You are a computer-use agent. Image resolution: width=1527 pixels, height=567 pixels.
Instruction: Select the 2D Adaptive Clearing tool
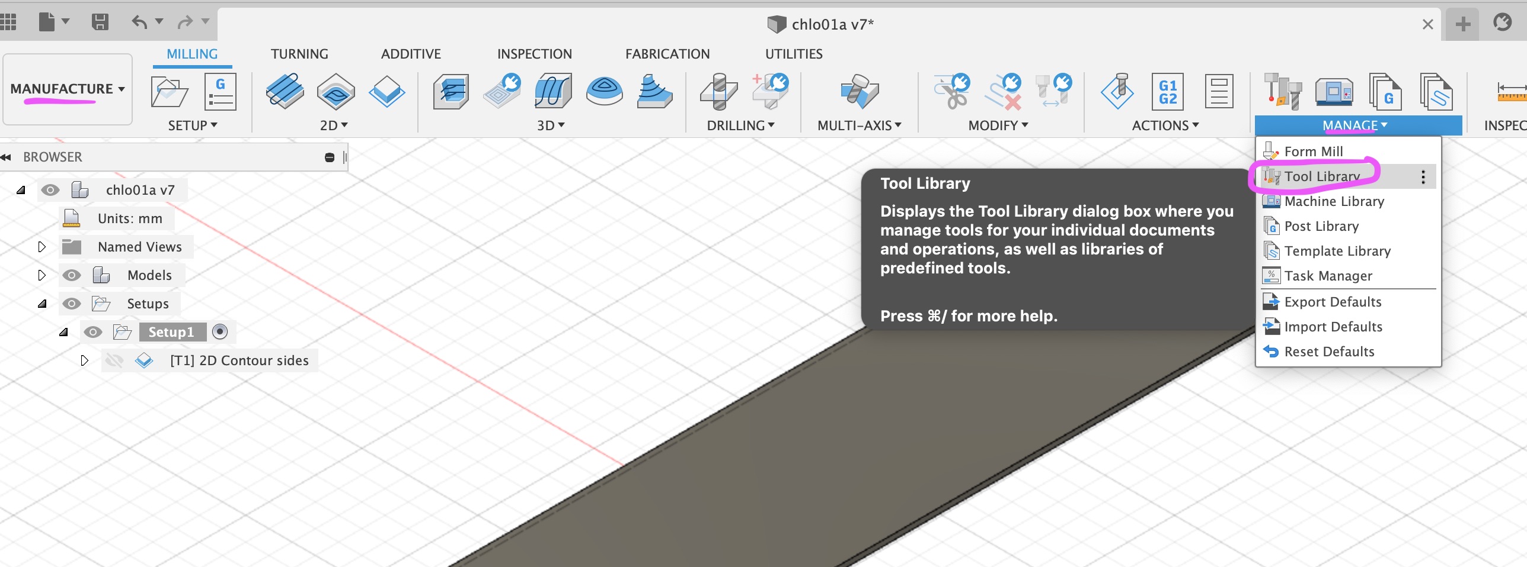coord(285,91)
